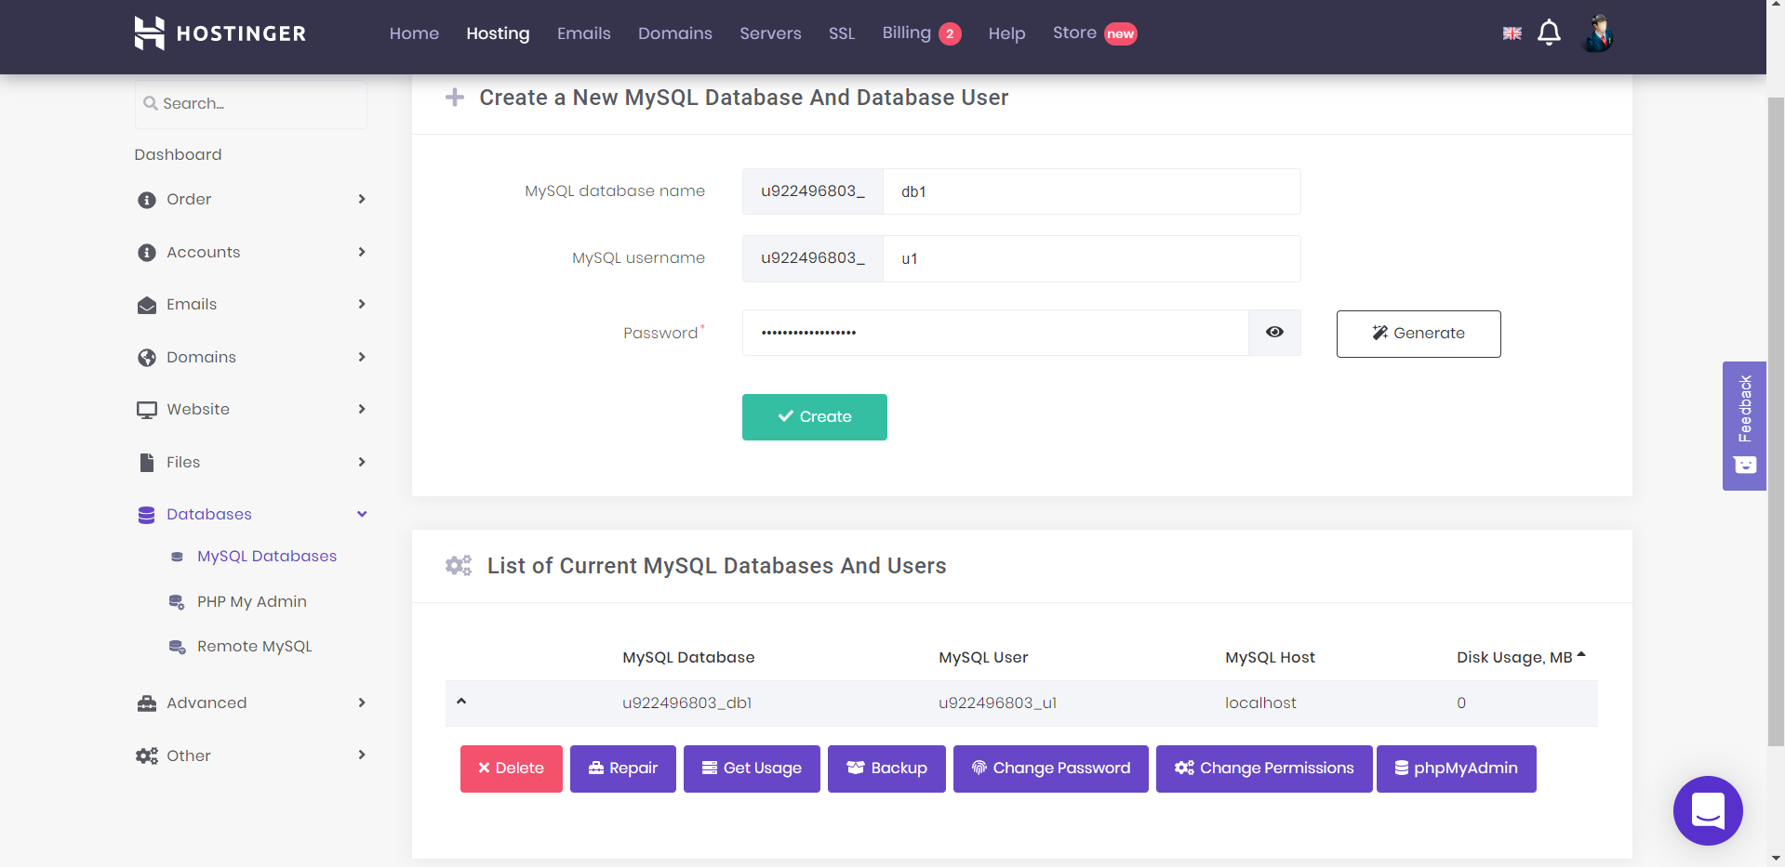The image size is (1785, 867).
Task: Click the Remote MySQL database icon
Action: [177, 647]
